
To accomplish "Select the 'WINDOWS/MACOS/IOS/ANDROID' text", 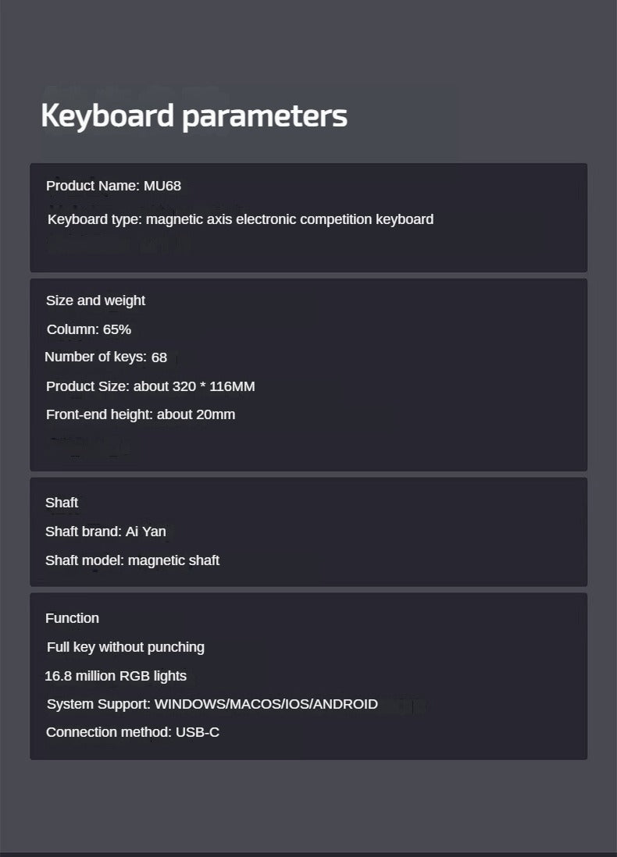I will 266,704.
